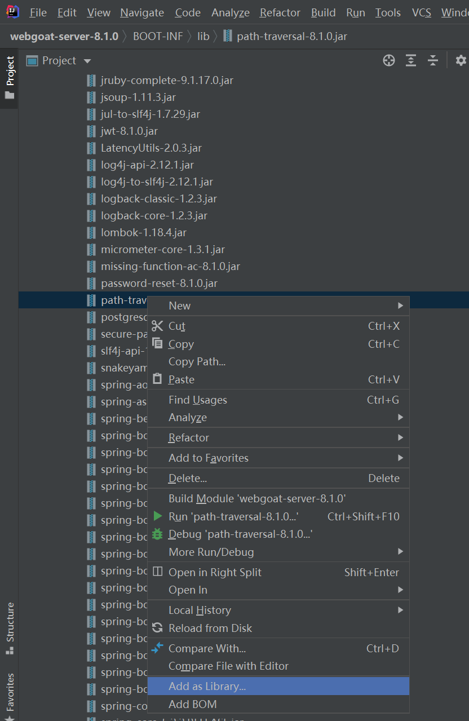Screen dimensions: 469x721
Task: Open the Tools menu
Action: 388,12
